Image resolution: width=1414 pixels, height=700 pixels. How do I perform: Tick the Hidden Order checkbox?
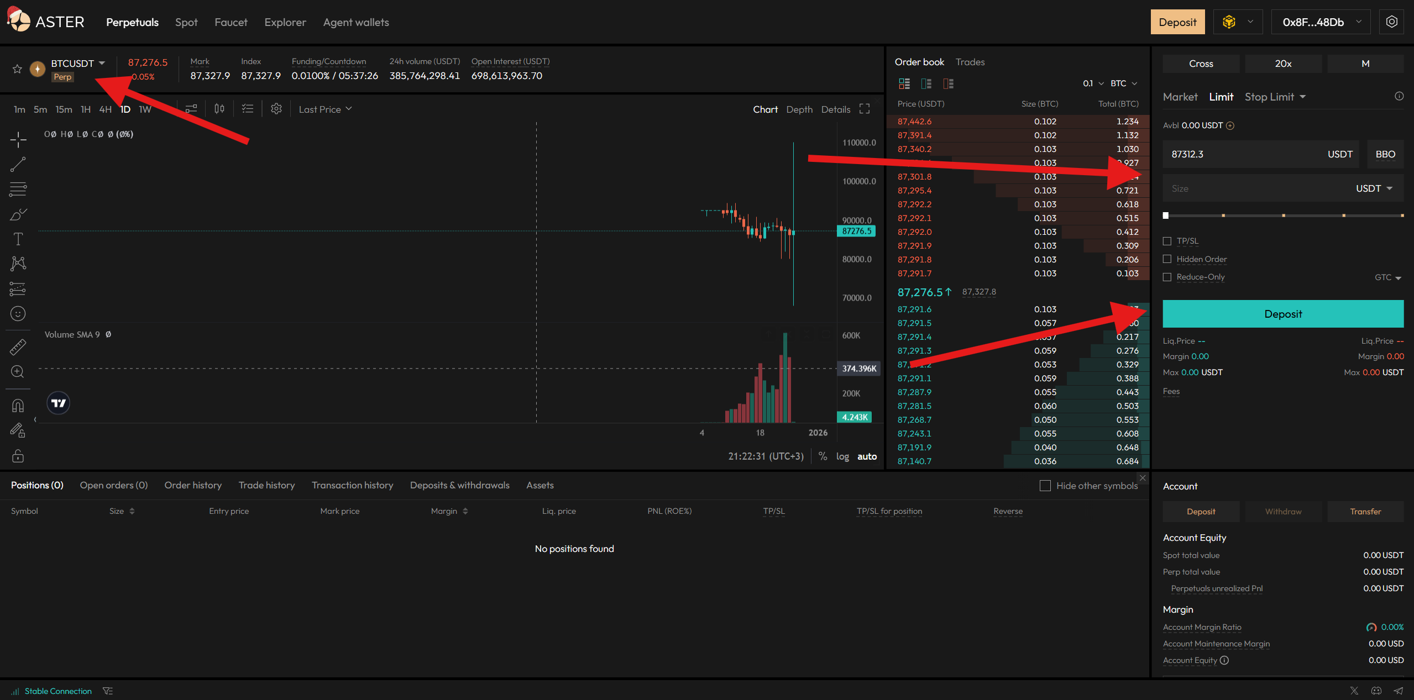click(x=1167, y=259)
